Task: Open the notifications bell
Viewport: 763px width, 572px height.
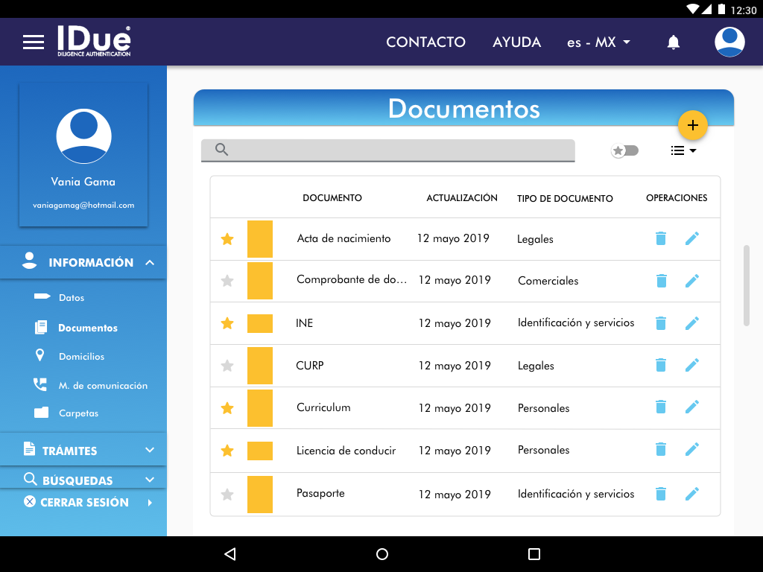Action: tap(673, 42)
